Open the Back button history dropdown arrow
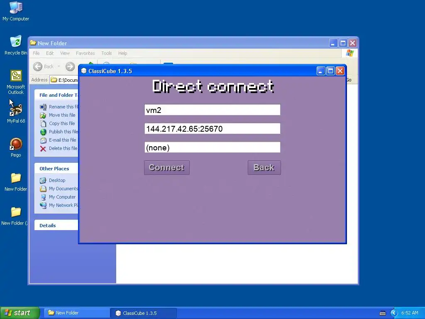 [59, 66]
